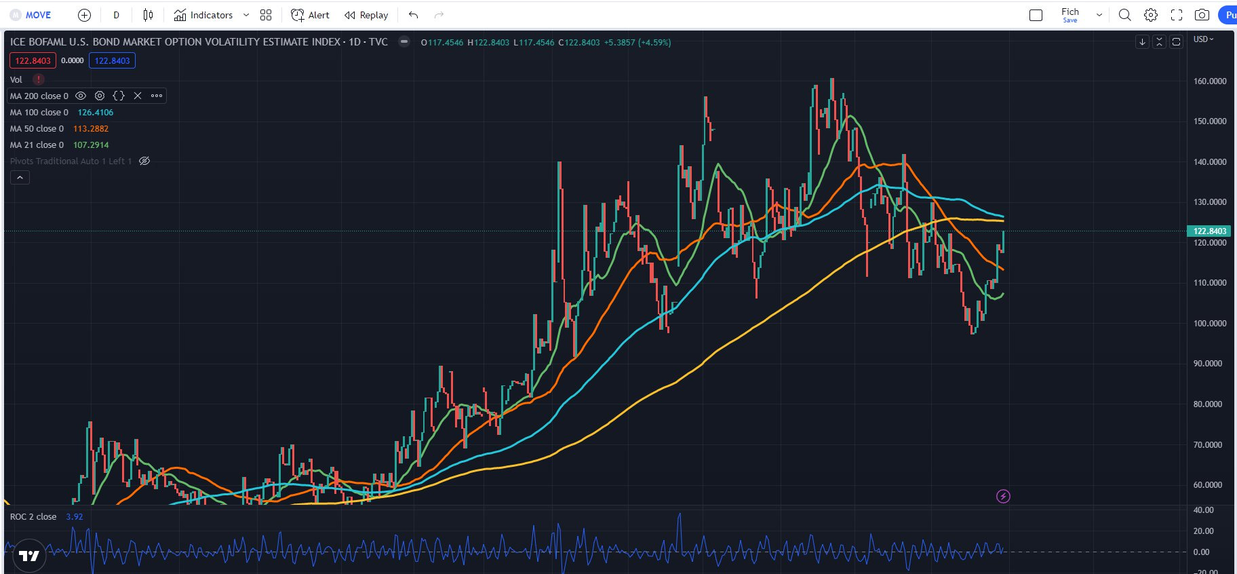Click the 160.0000 price axis label
Screen dimensions: 1237x574
pos(1210,81)
